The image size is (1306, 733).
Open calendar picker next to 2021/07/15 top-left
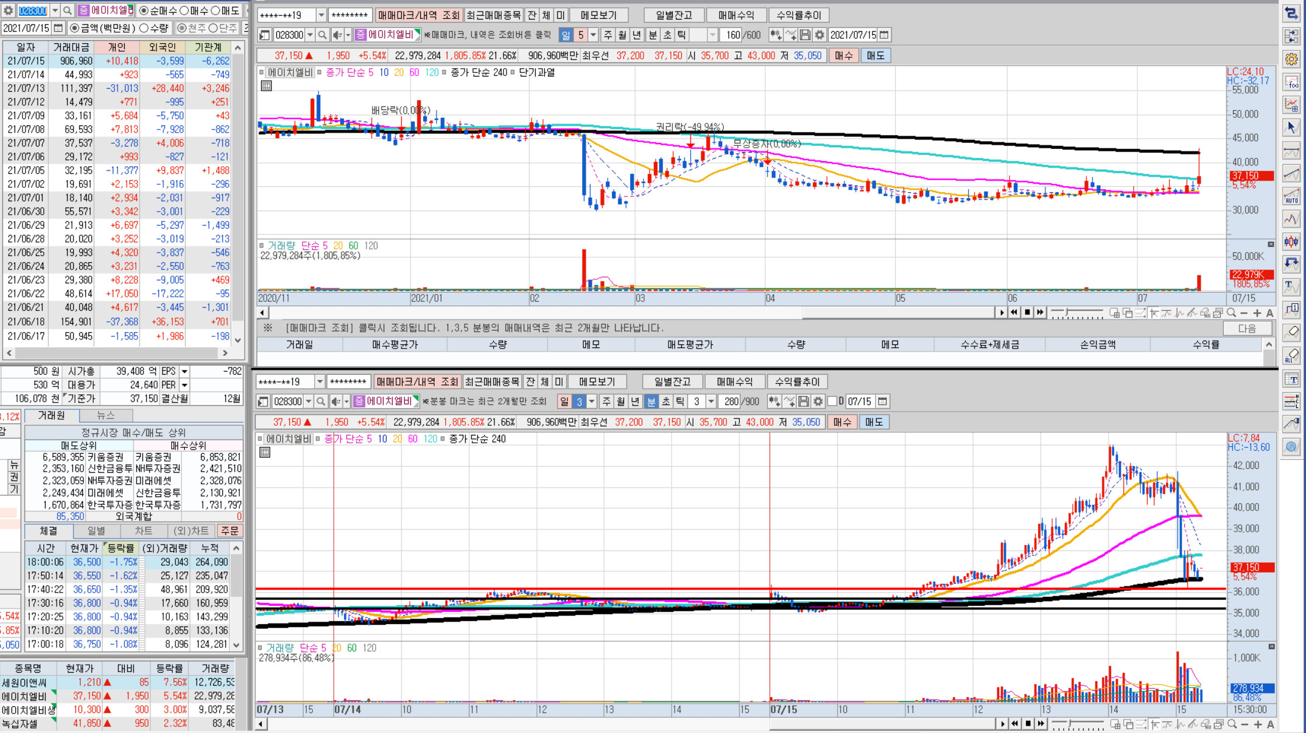[x=58, y=28]
